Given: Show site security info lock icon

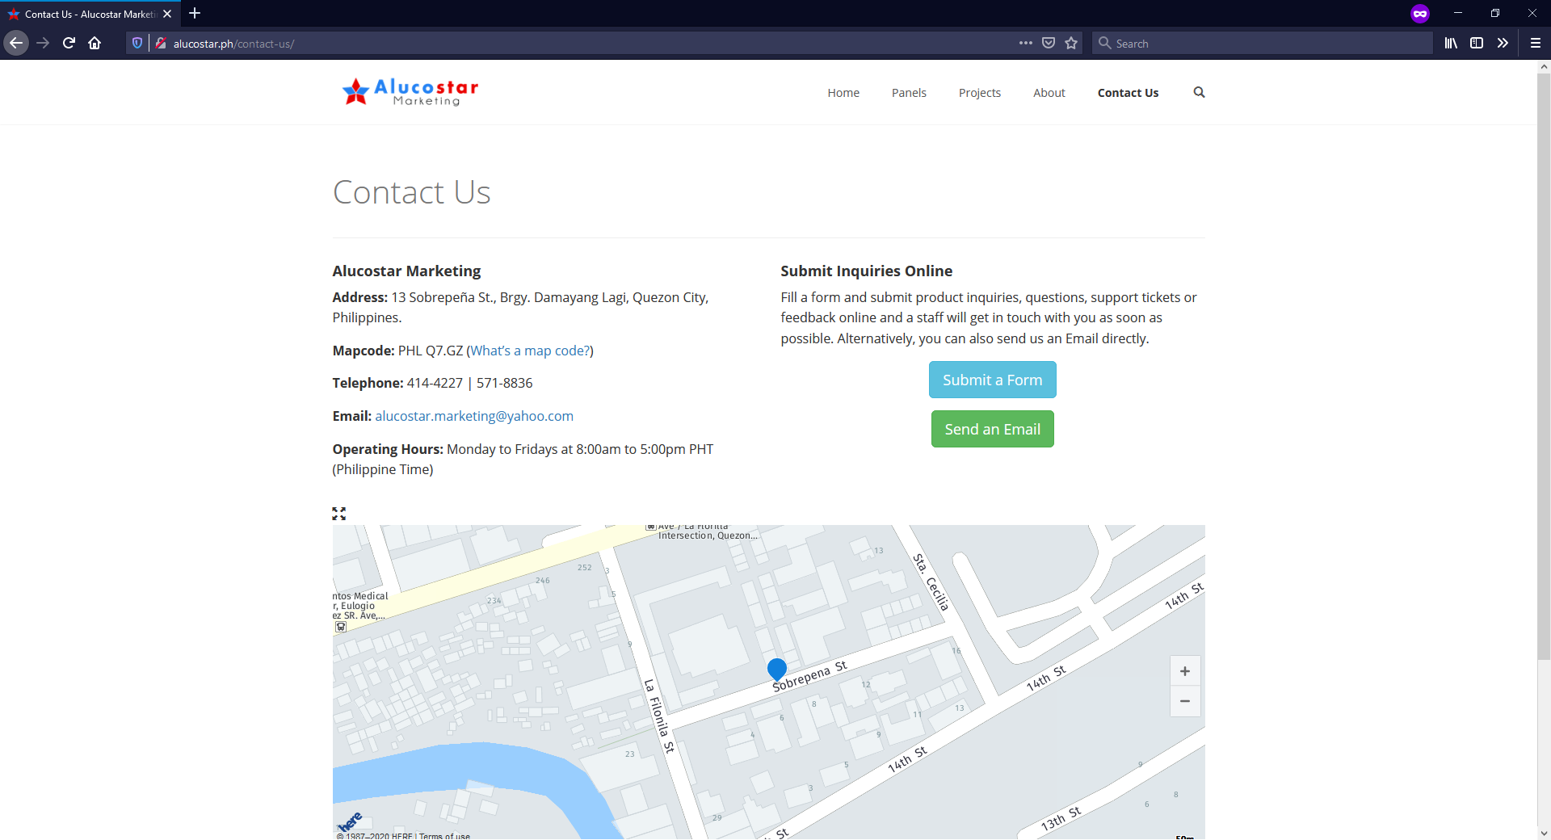Looking at the screenshot, I should (x=161, y=44).
